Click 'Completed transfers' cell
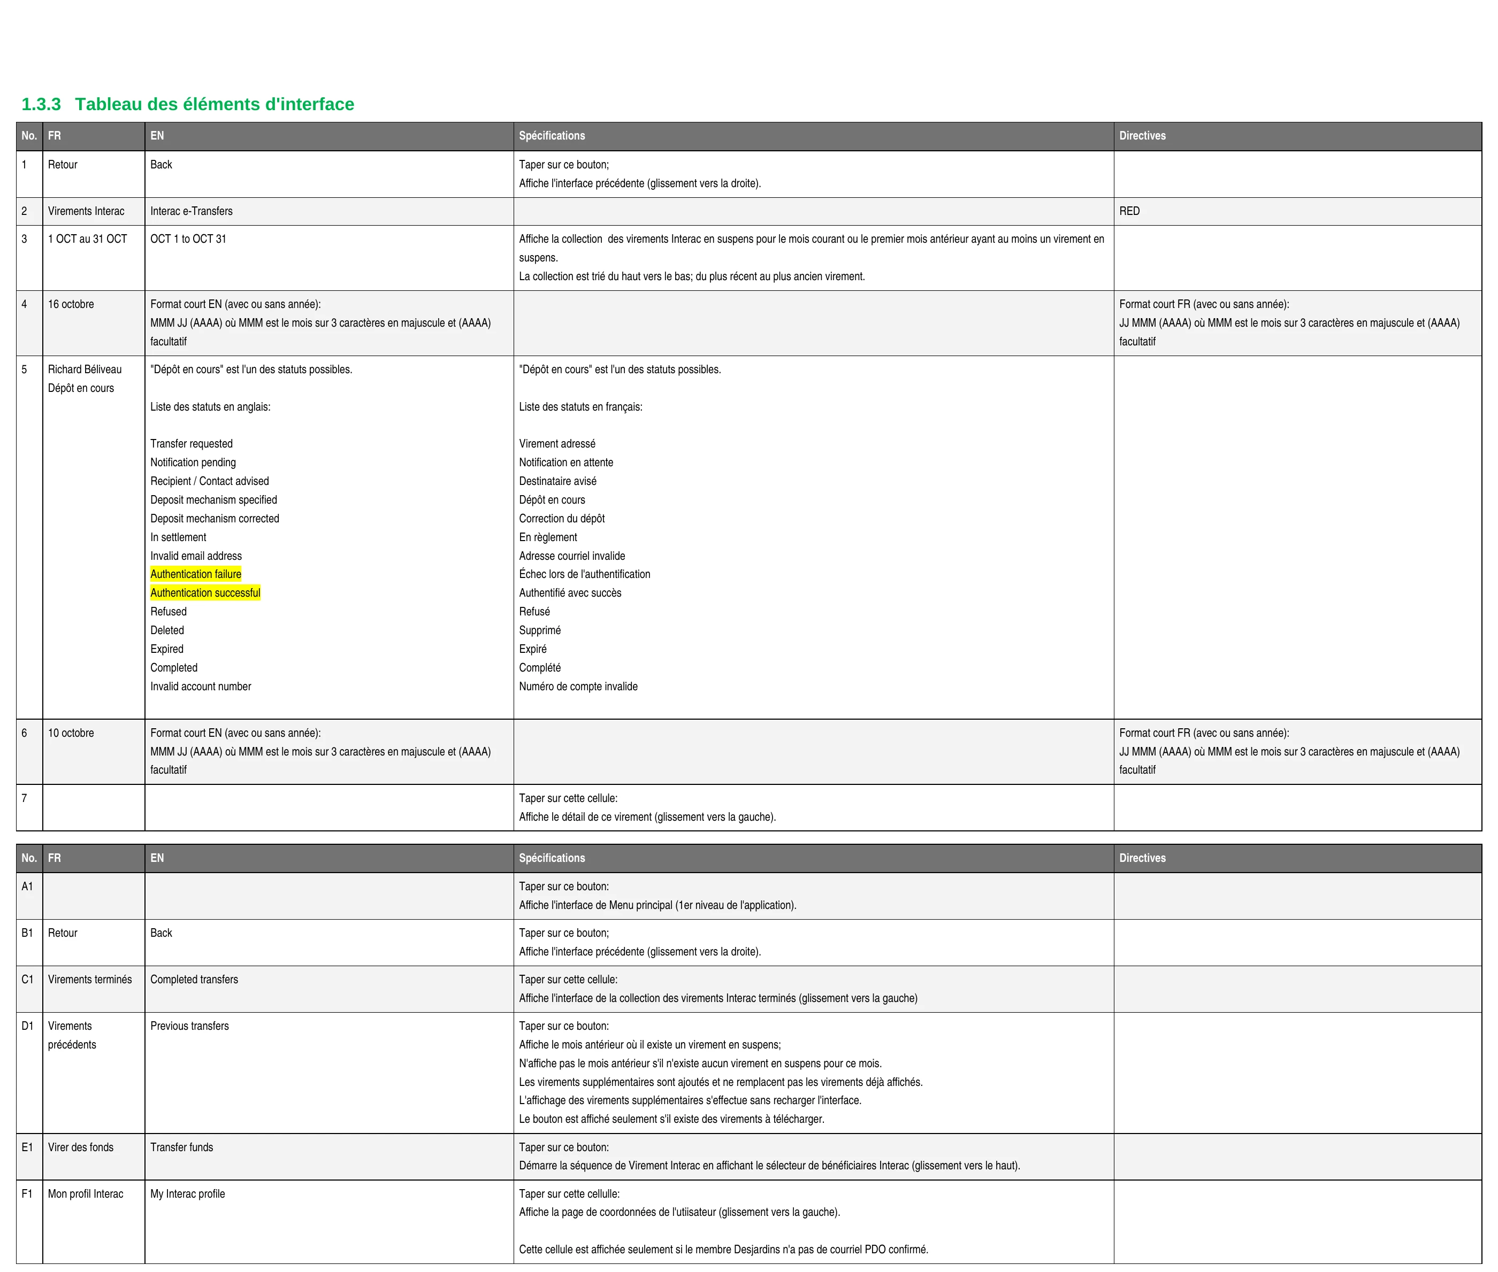Screen dimensions: 1498x1272 (329, 989)
